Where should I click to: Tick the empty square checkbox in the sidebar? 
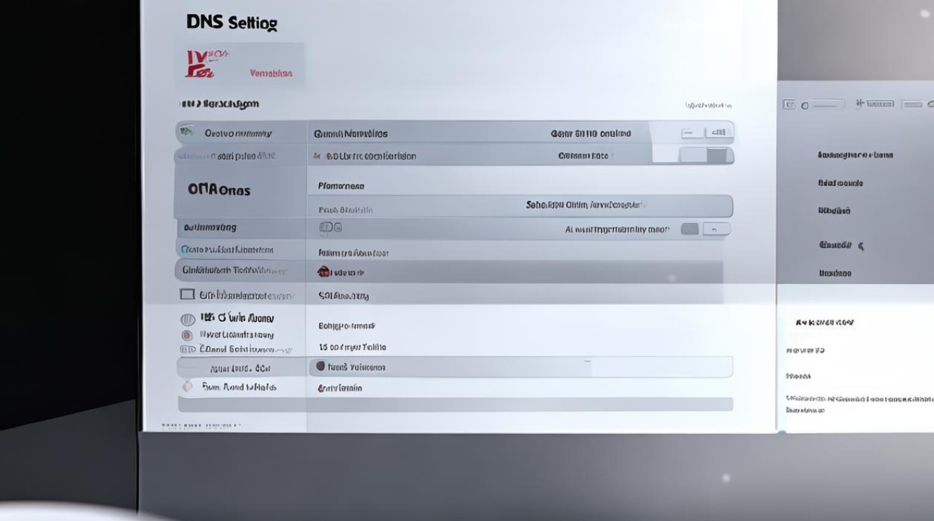tap(187, 295)
